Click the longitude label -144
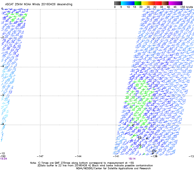Screen dimensions: 194x170 pyautogui.click(x=78, y=156)
